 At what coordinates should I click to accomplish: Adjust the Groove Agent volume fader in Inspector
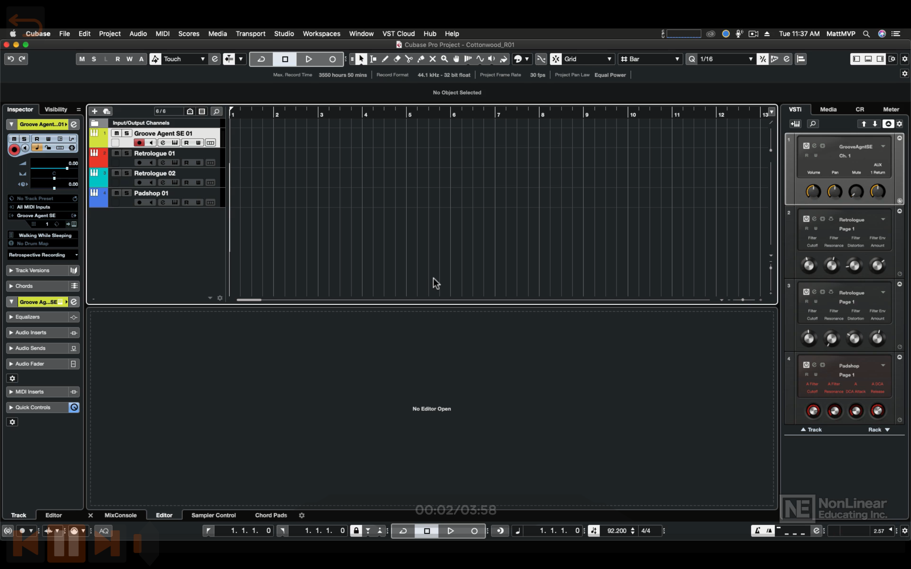tap(67, 168)
